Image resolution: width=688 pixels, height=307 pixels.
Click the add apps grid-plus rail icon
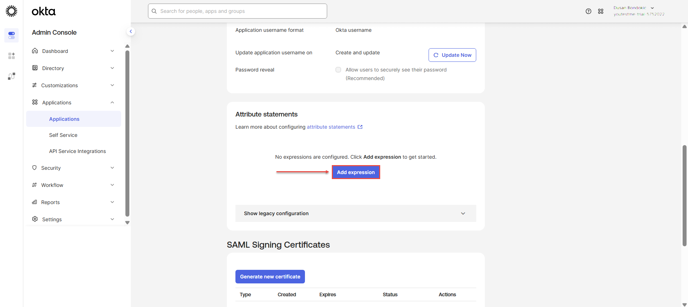11,56
